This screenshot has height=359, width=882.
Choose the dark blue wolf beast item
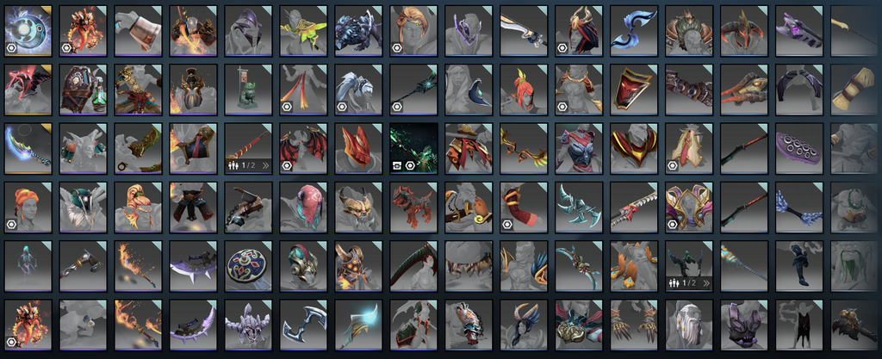[x=359, y=31]
